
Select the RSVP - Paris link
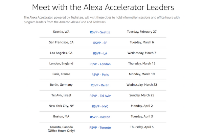(100, 75)
